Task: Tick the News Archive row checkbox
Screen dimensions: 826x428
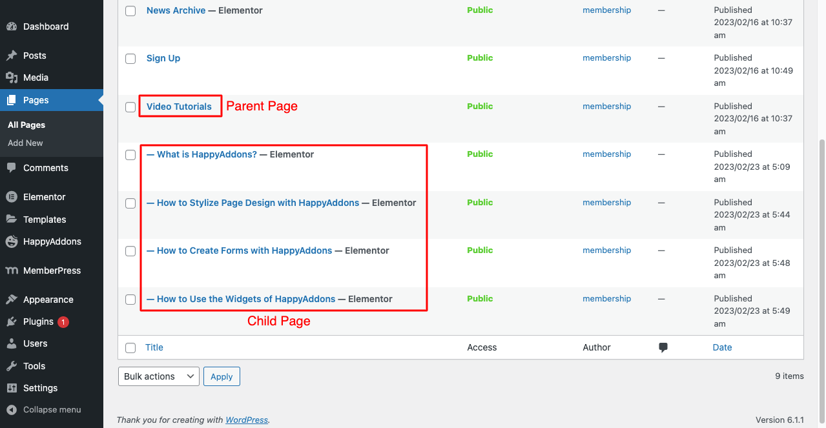Action: (x=130, y=11)
